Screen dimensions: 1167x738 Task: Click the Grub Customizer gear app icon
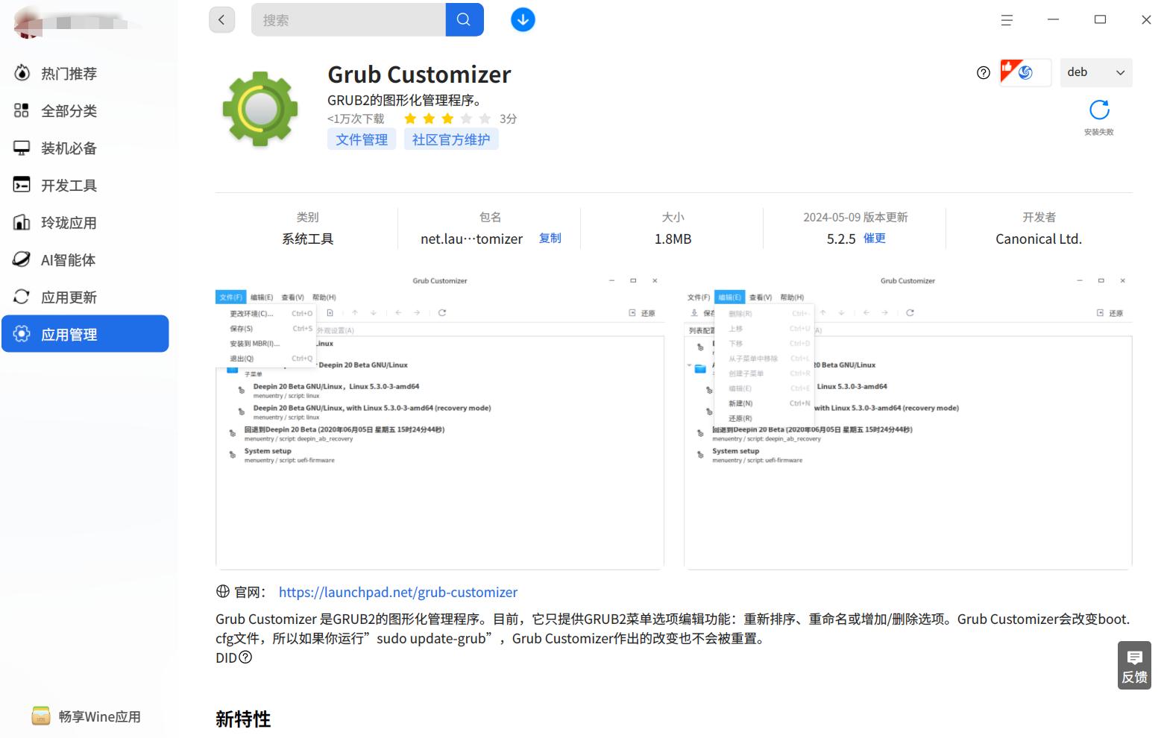click(260, 109)
